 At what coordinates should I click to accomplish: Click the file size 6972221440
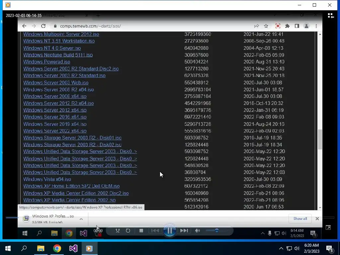(198, 117)
